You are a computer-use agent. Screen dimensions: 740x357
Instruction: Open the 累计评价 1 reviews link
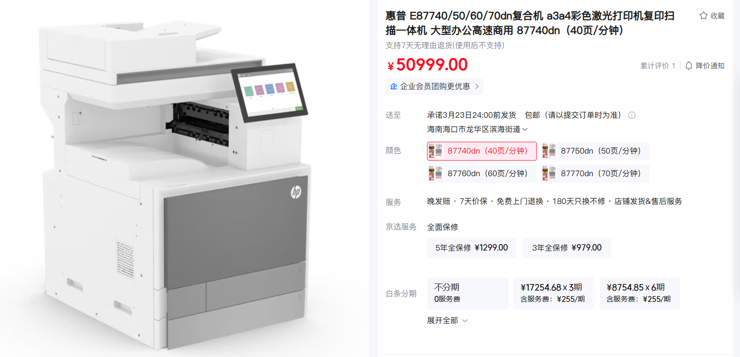(658, 65)
